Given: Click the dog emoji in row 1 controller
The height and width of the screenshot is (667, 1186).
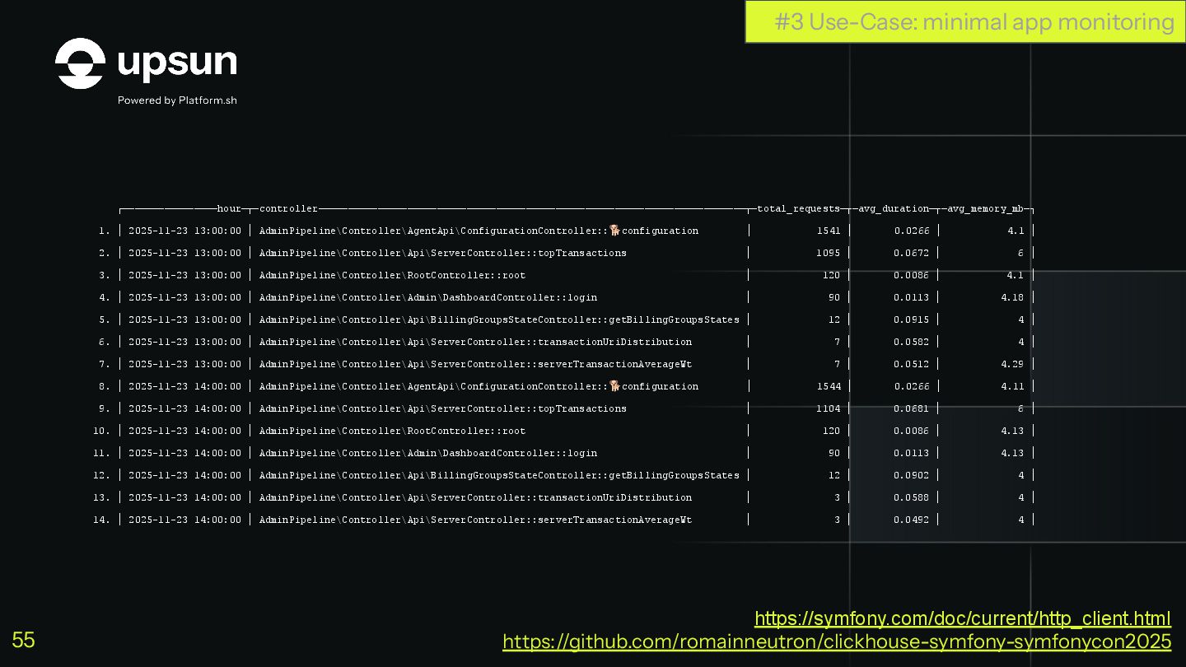Looking at the screenshot, I should click(614, 231).
